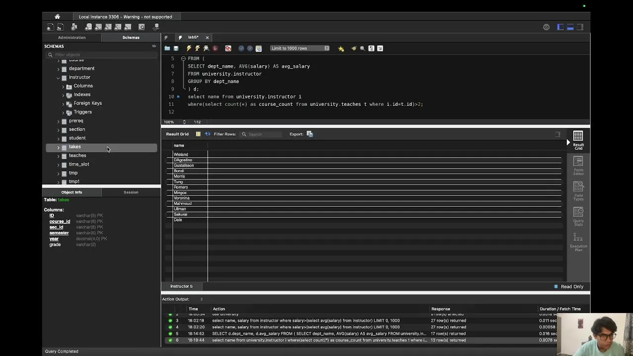Open Form Editor view in side panel
This screenshot has width=633, height=356.
coord(578,166)
